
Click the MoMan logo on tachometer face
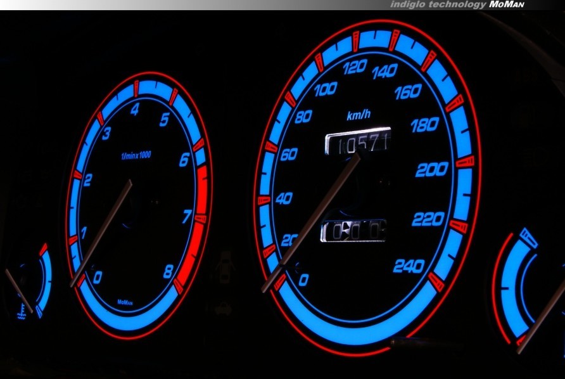125,302
